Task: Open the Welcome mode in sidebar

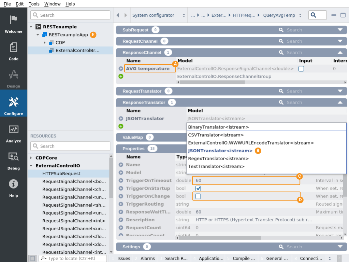Action: [13, 23]
